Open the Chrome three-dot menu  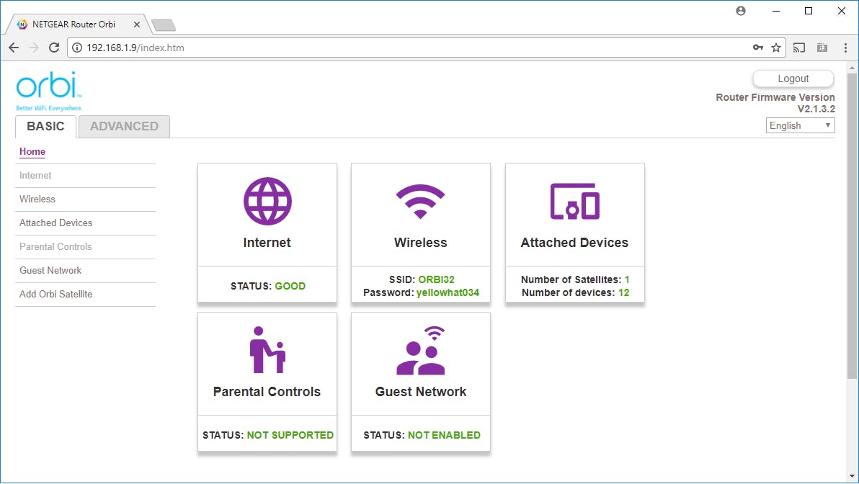click(x=845, y=48)
